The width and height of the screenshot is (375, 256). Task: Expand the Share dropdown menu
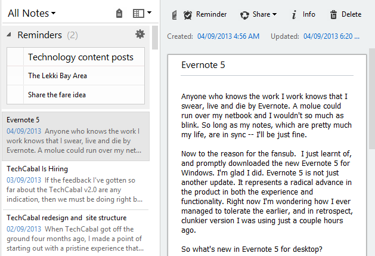tap(258, 14)
